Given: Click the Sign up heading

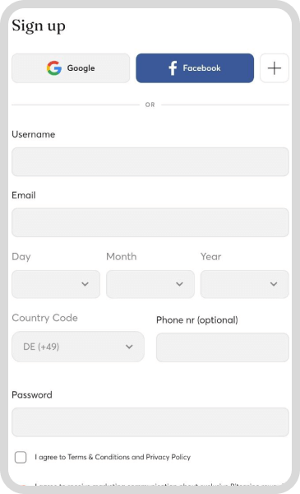Looking at the screenshot, I should [39, 26].
